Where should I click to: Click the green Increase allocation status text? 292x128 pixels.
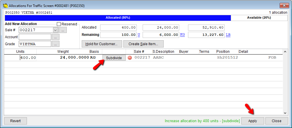(x=202, y=121)
